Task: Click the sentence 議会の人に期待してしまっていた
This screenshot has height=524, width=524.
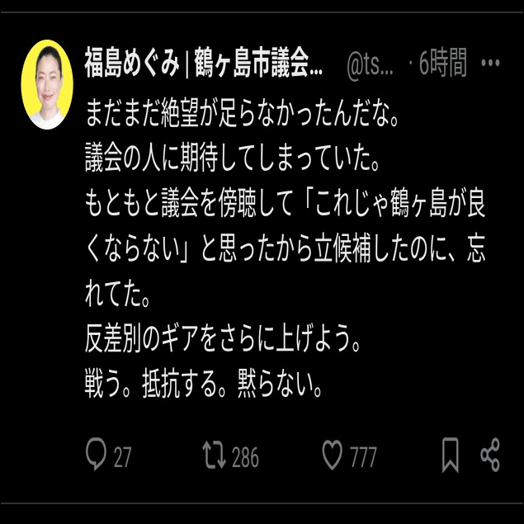Action: (232, 158)
